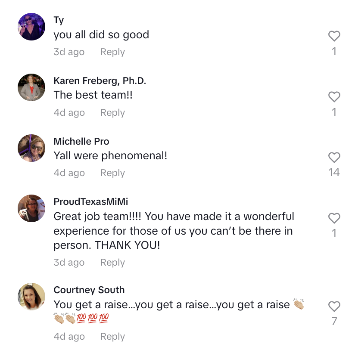The width and height of the screenshot is (355, 347).
Task: Open ProudTexasMiMi's profile photo
Action: coord(31,208)
